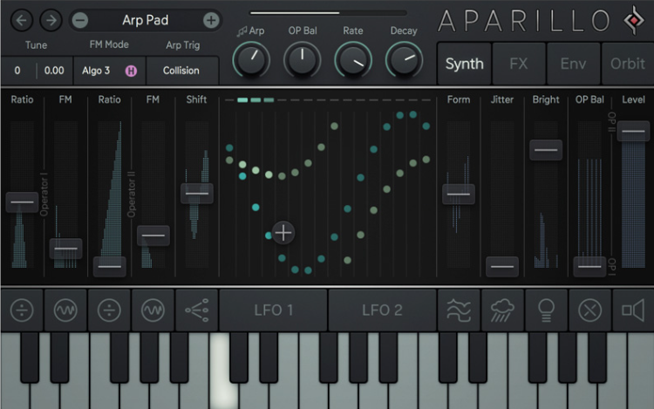Click the rain cloud icon under Jitter
Image resolution: width=654 pixels, height=409 pixels.
click(x=502, y=310)
